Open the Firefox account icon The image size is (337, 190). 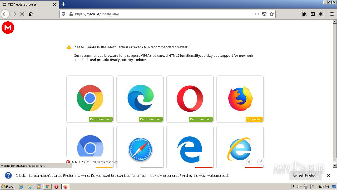(x=321, y=14)
